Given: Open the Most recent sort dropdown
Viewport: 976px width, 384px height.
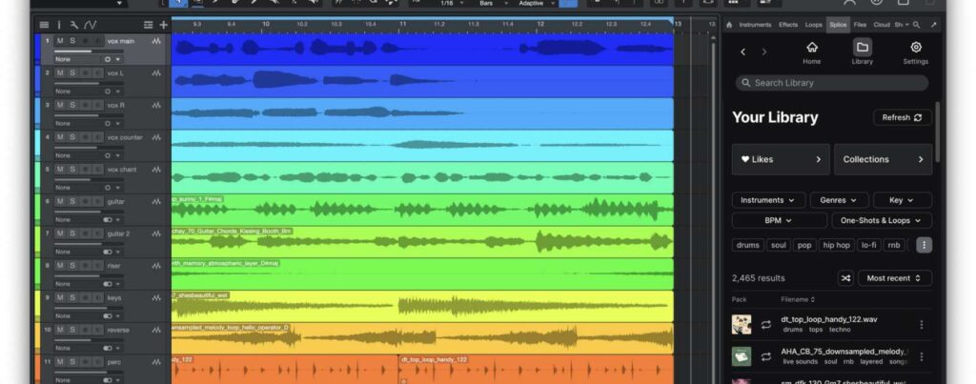Looking at the screenshot, I should pos(895,278).
